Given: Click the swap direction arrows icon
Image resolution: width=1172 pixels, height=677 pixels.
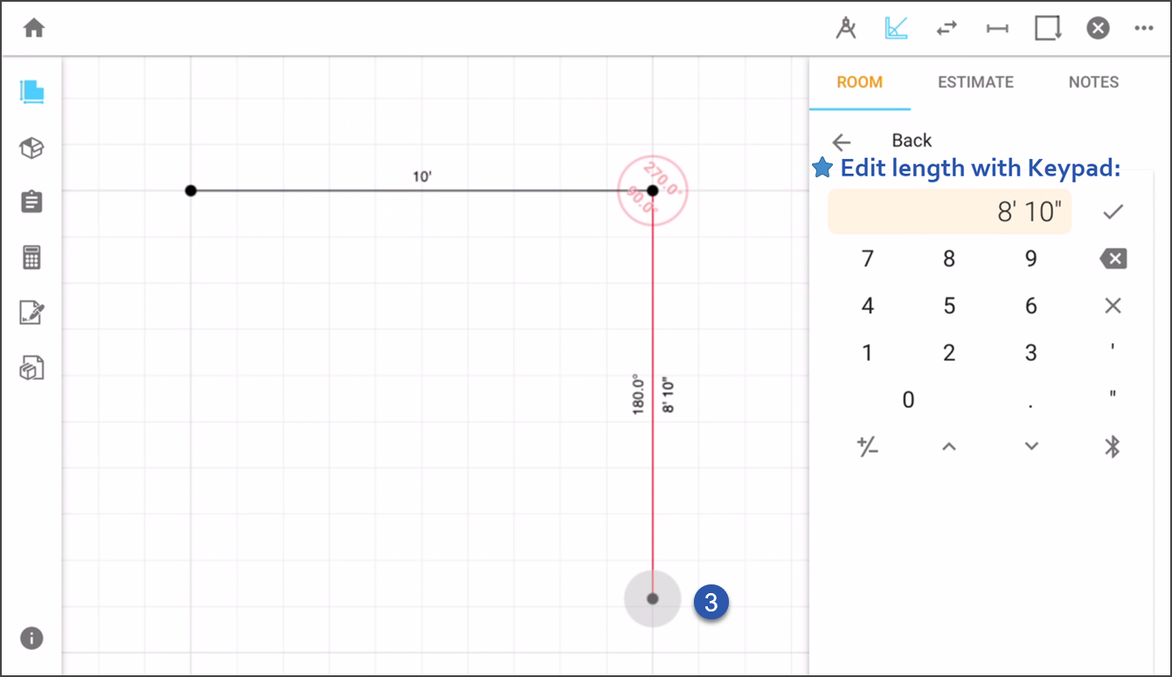Looking at the screenshot, I should click(x=947, y=28).
